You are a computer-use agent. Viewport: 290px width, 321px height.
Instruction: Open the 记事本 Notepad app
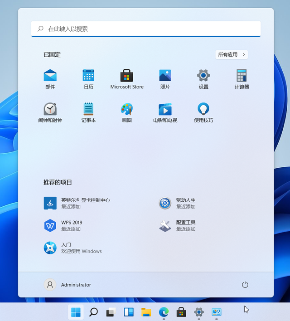click(x=88, y=112)
